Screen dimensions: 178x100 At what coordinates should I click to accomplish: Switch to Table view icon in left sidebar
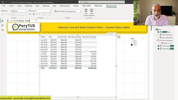(3, 25)
